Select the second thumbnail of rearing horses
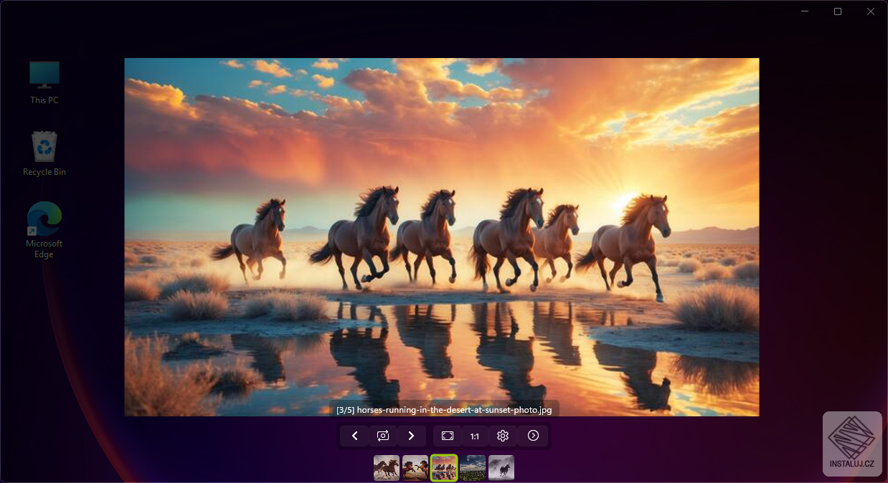 coord(415,468)
